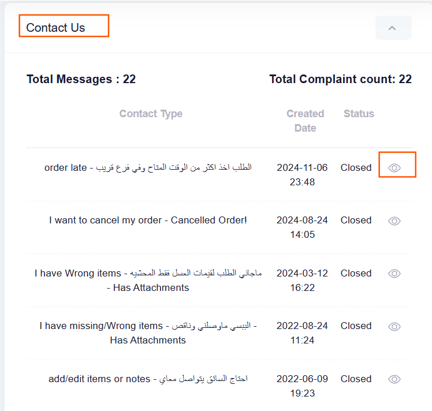Screen dimensions: 432x411
Task: Click the Status column header
Action: (359, 114)
